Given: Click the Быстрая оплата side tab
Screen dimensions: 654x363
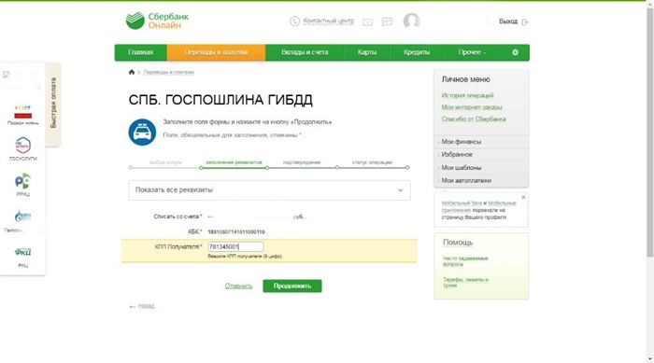Looking at the screenshot, I should pos(53,104).
